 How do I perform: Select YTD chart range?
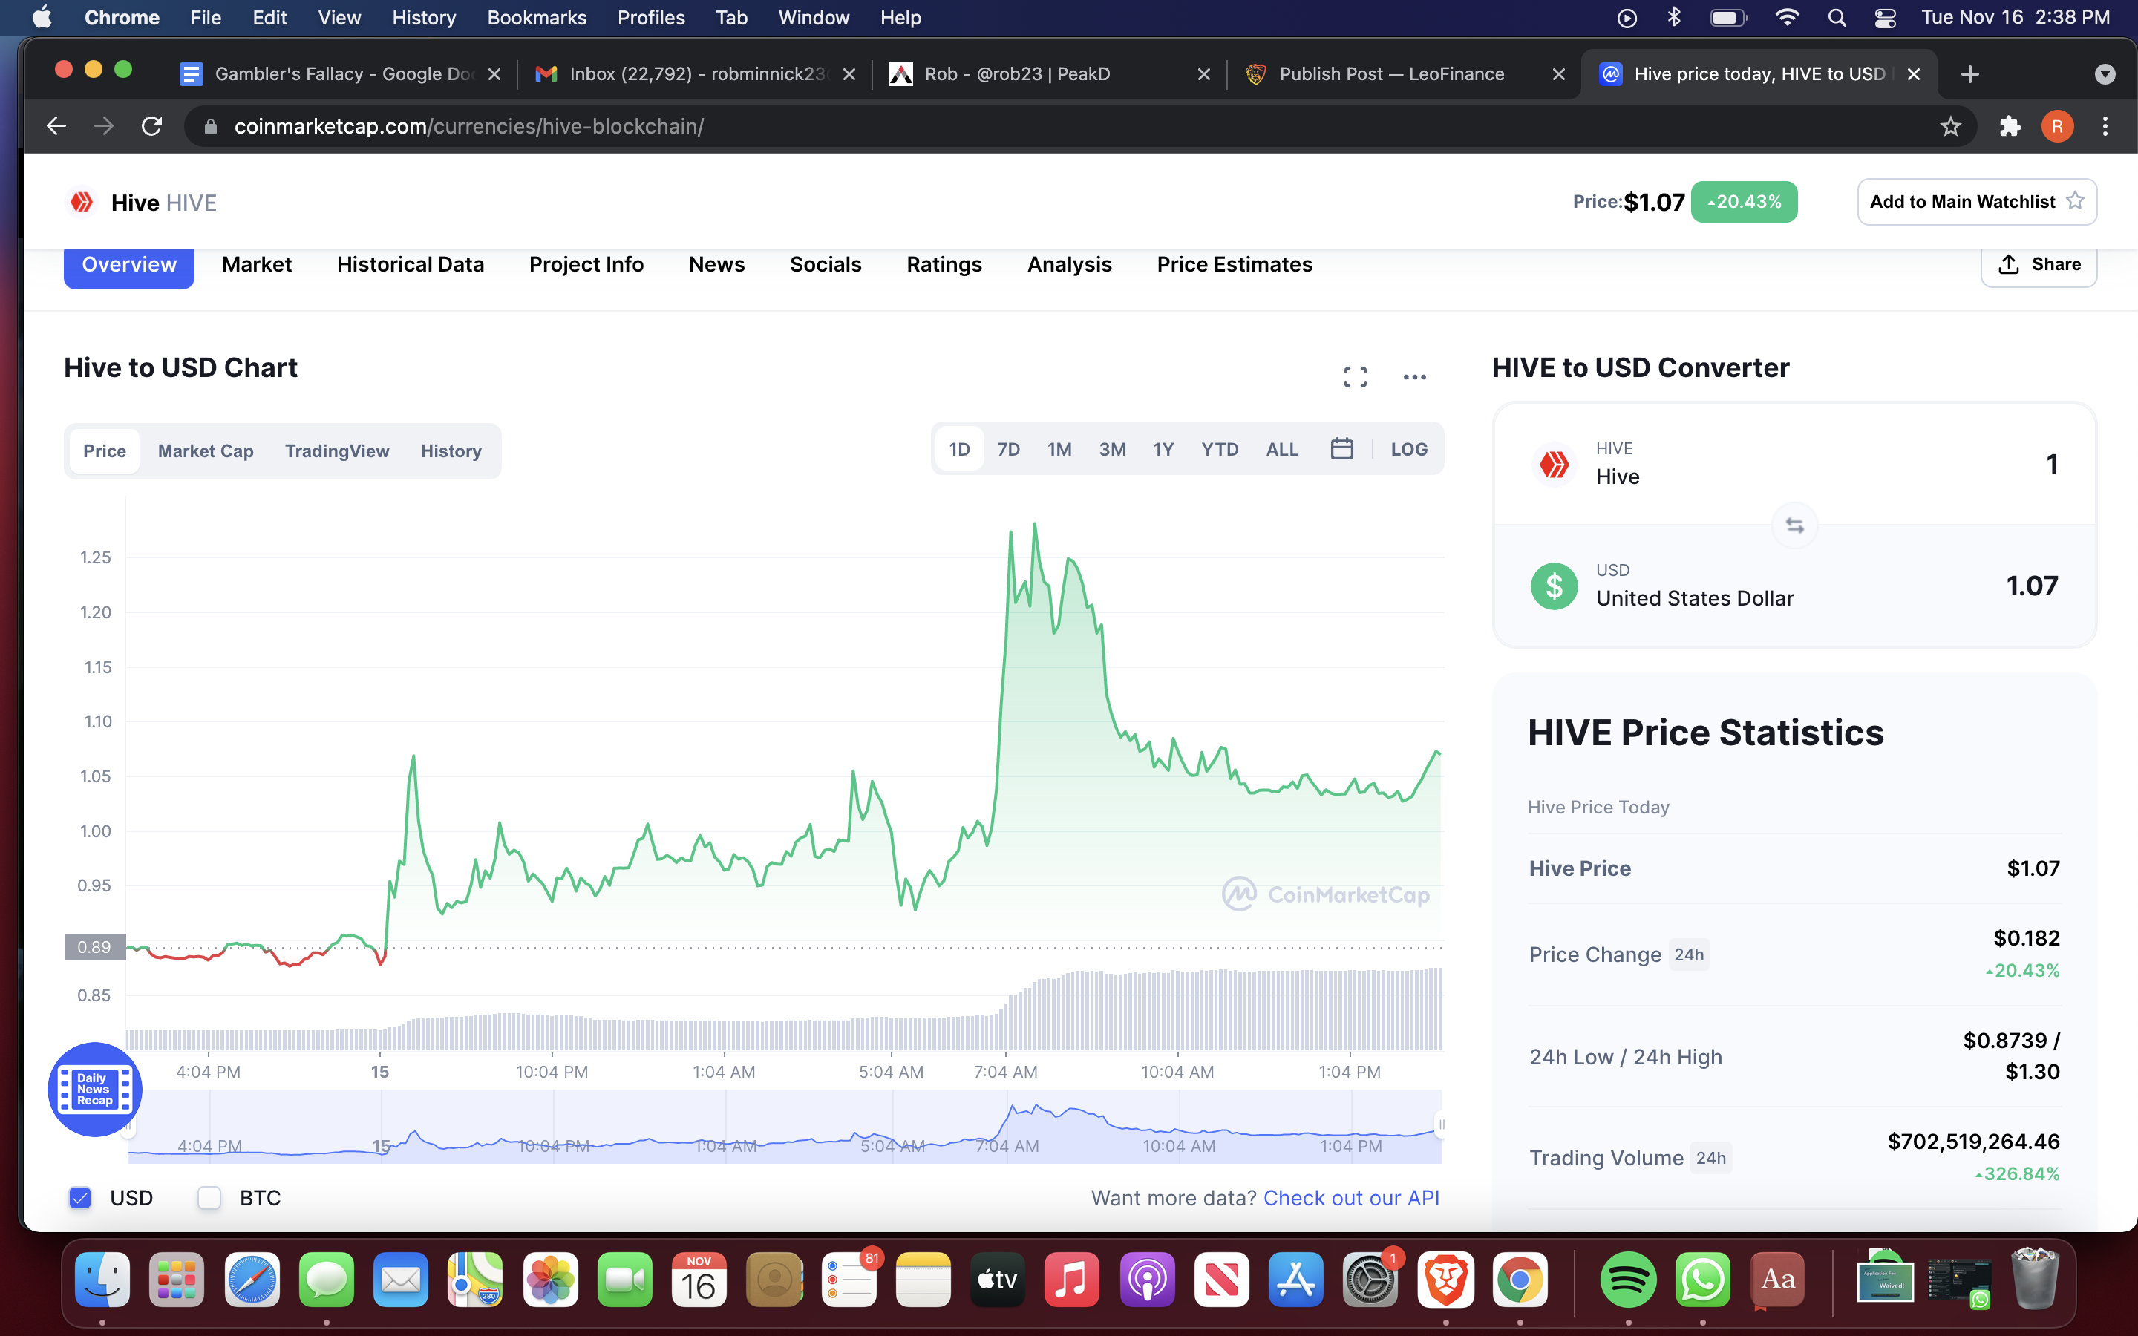pos(1219,449)
